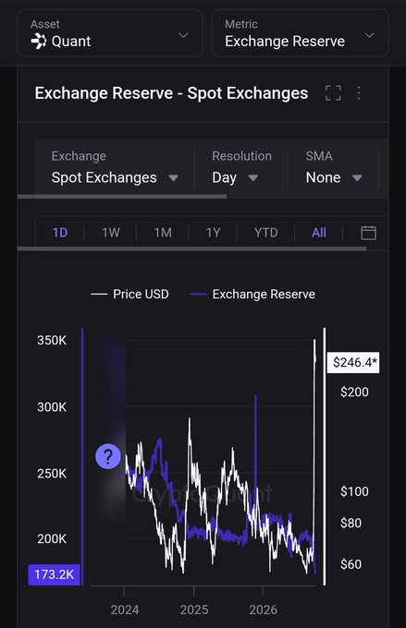Click the $200 price axis label
406x628 pixels.
(x=354, y=392)
